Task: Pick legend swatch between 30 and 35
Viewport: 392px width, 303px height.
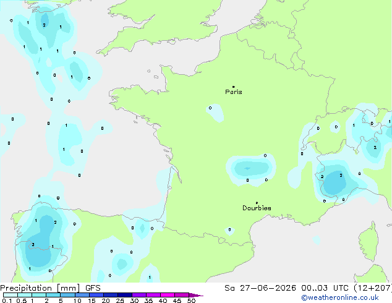Action: pyautogui.click(x=139, y=295)
